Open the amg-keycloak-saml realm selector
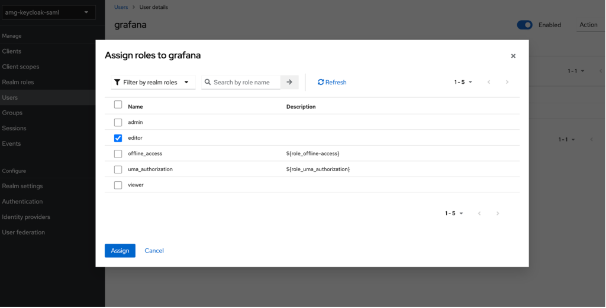This screenshot has width=606, height=308. pyautogui.click(x=47, y=12)
